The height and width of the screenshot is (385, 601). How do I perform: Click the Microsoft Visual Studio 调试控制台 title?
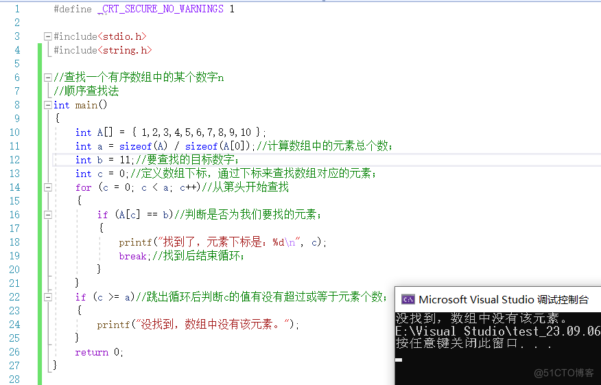[x=504, y=299]
